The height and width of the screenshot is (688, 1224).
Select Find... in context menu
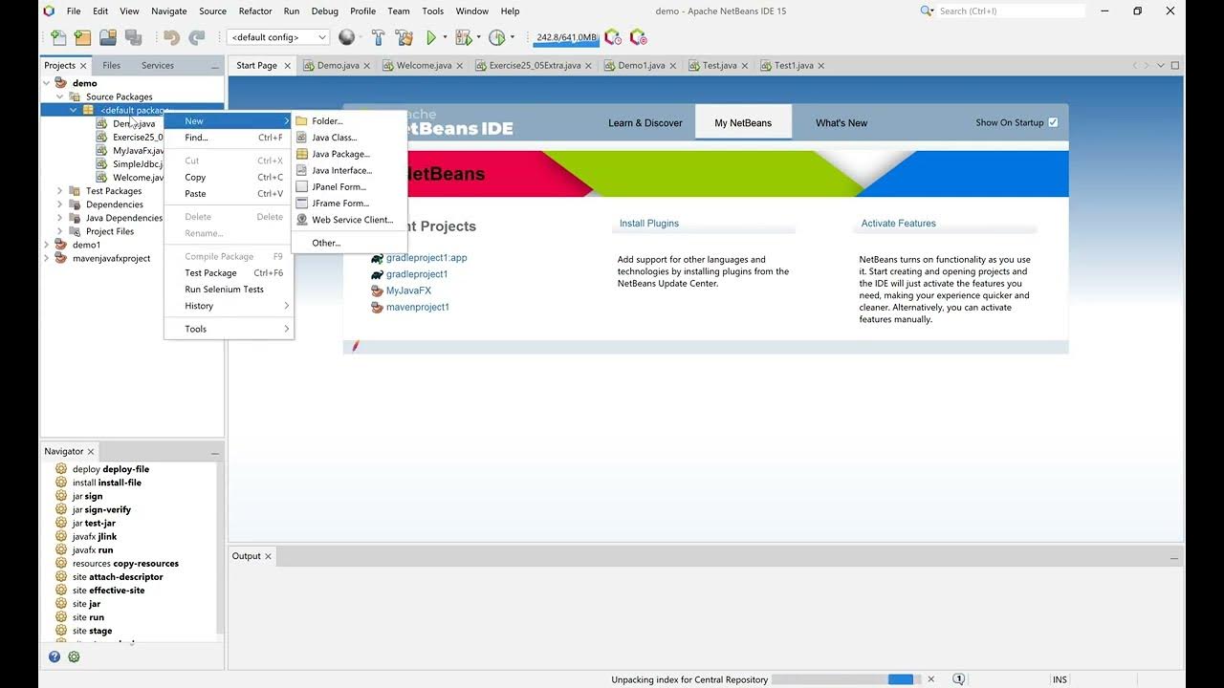pyautogui.click(x=229, y=138)
